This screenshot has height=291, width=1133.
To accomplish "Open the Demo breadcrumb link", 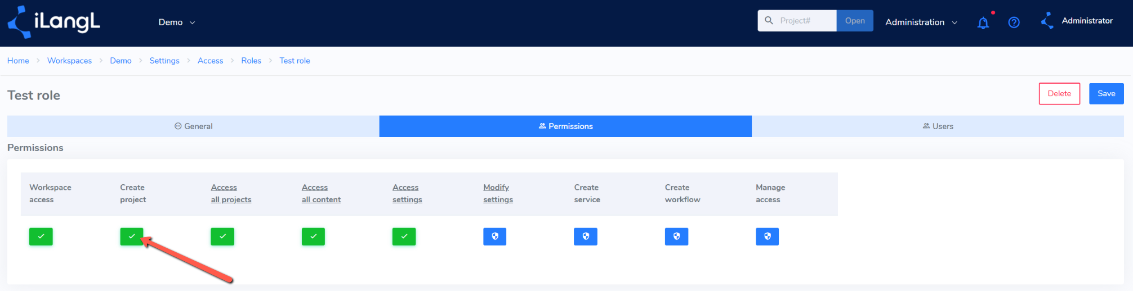I will click(121, 61).
